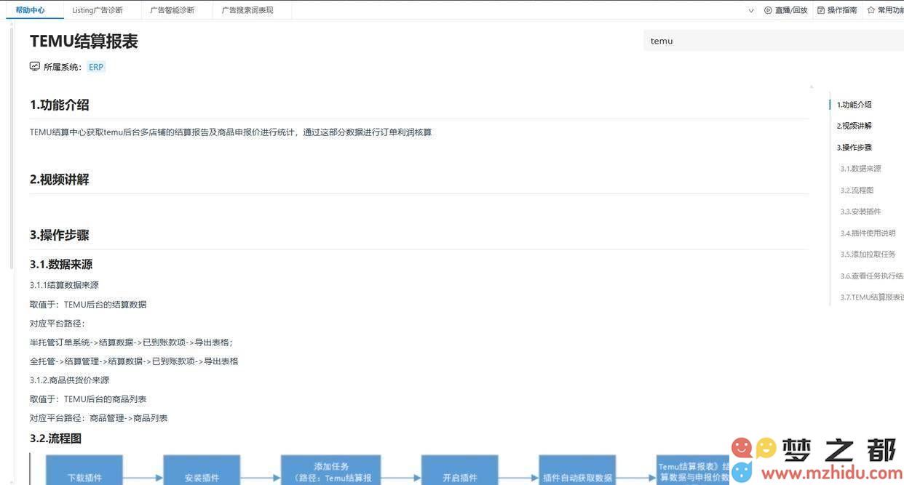Click the 3.操作步骤 section heading
This screenshot has width=904, height=485.
coord(60,235)
